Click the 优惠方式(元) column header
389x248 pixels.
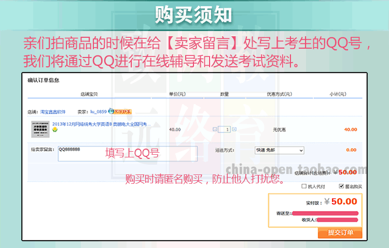click(x=280, y=94)
